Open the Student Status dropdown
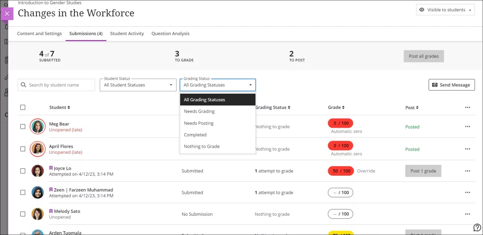The height and width of the screenshot is (235, 483). point(138,85)
